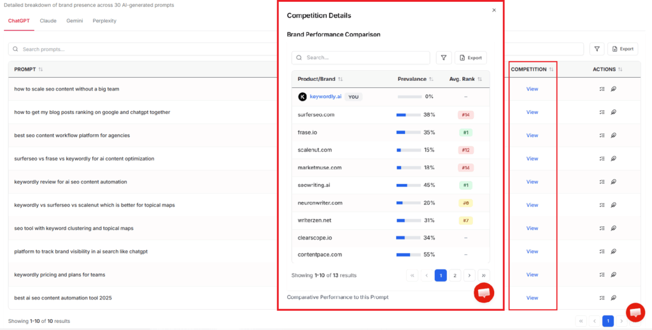This screenshot has height=330, width=652.
Task: Close the Competition Details modal
Action: (x=494, y=10)
